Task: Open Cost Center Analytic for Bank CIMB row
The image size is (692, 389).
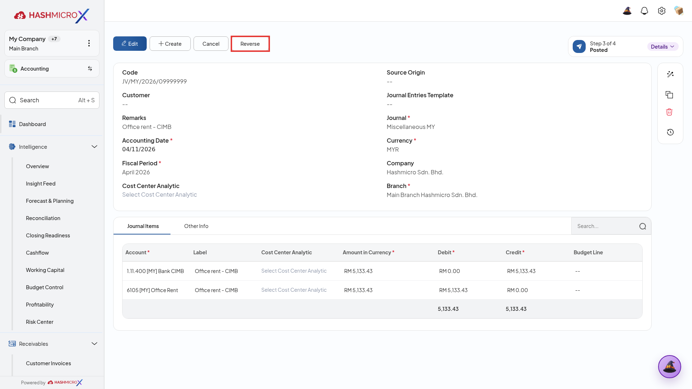Action: pyautogui.click(x=294, y=271)
